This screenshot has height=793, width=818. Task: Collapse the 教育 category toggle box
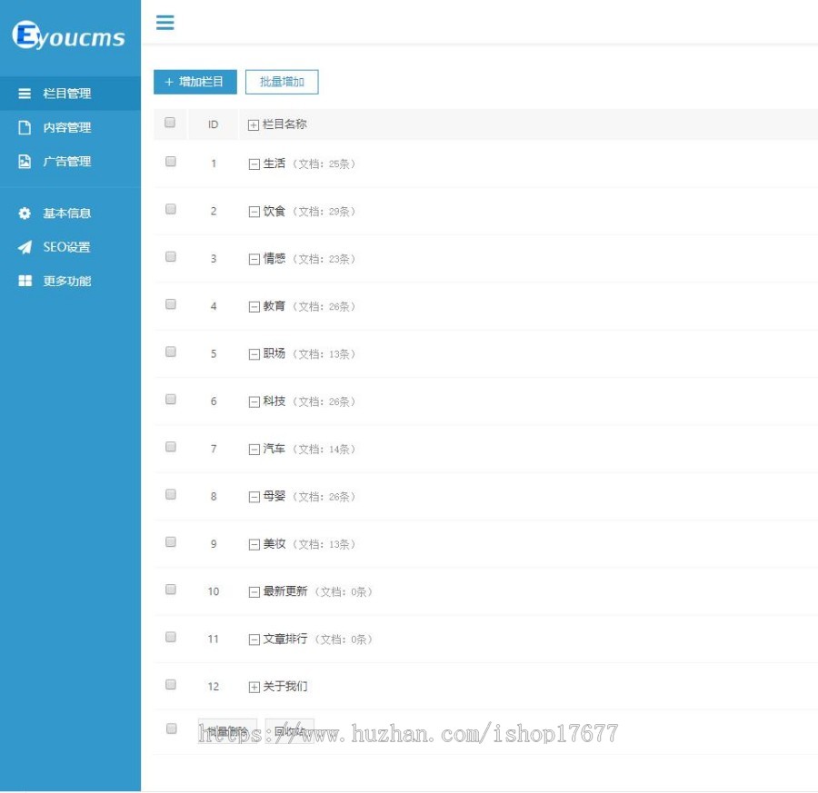click(x=254, y=307)
